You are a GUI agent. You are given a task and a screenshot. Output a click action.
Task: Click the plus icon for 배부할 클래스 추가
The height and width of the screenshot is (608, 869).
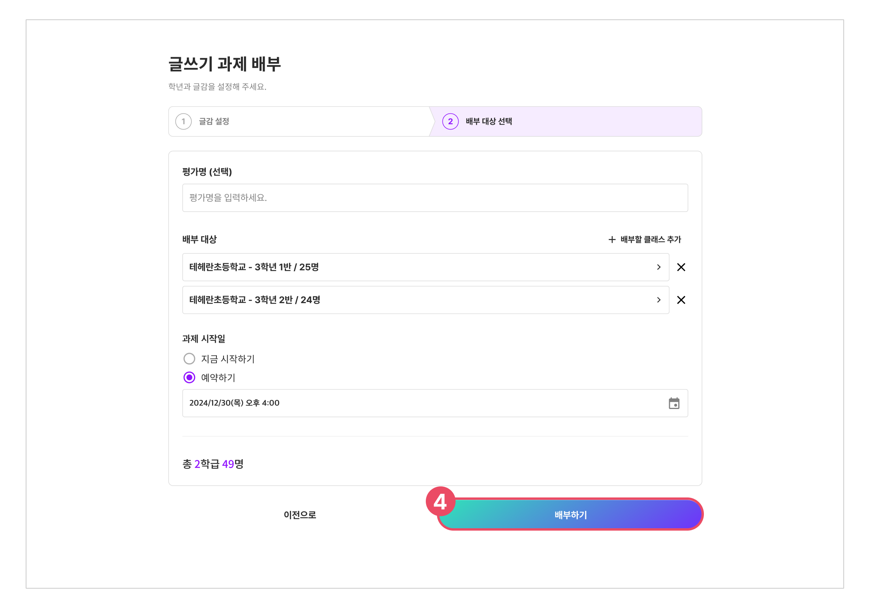[612, 240]
